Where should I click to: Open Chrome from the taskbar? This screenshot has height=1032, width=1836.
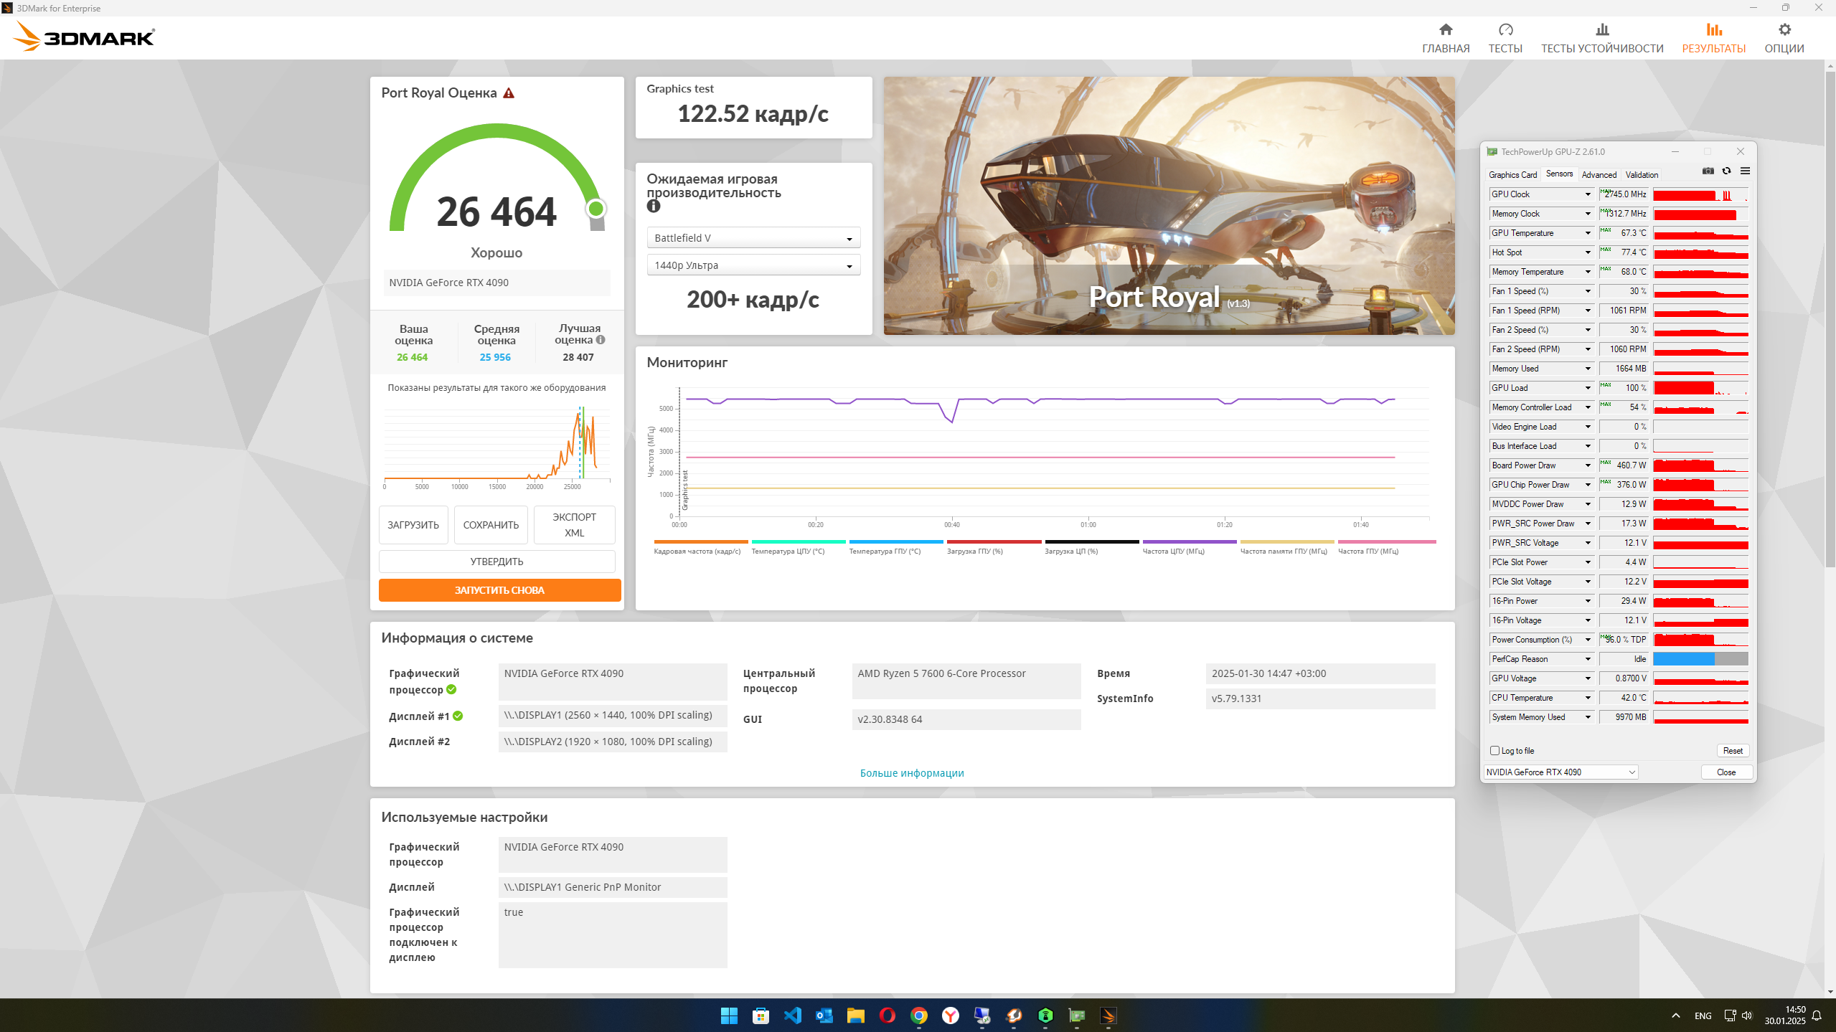pos(918,1016)
